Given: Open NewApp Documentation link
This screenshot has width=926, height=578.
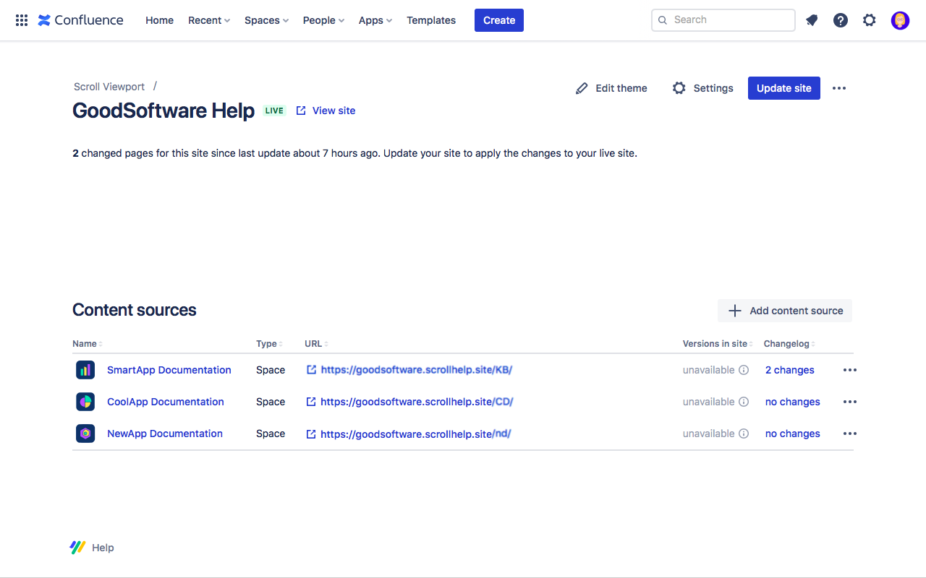Looking at the screenshot, I should click(x=165, y=433).
